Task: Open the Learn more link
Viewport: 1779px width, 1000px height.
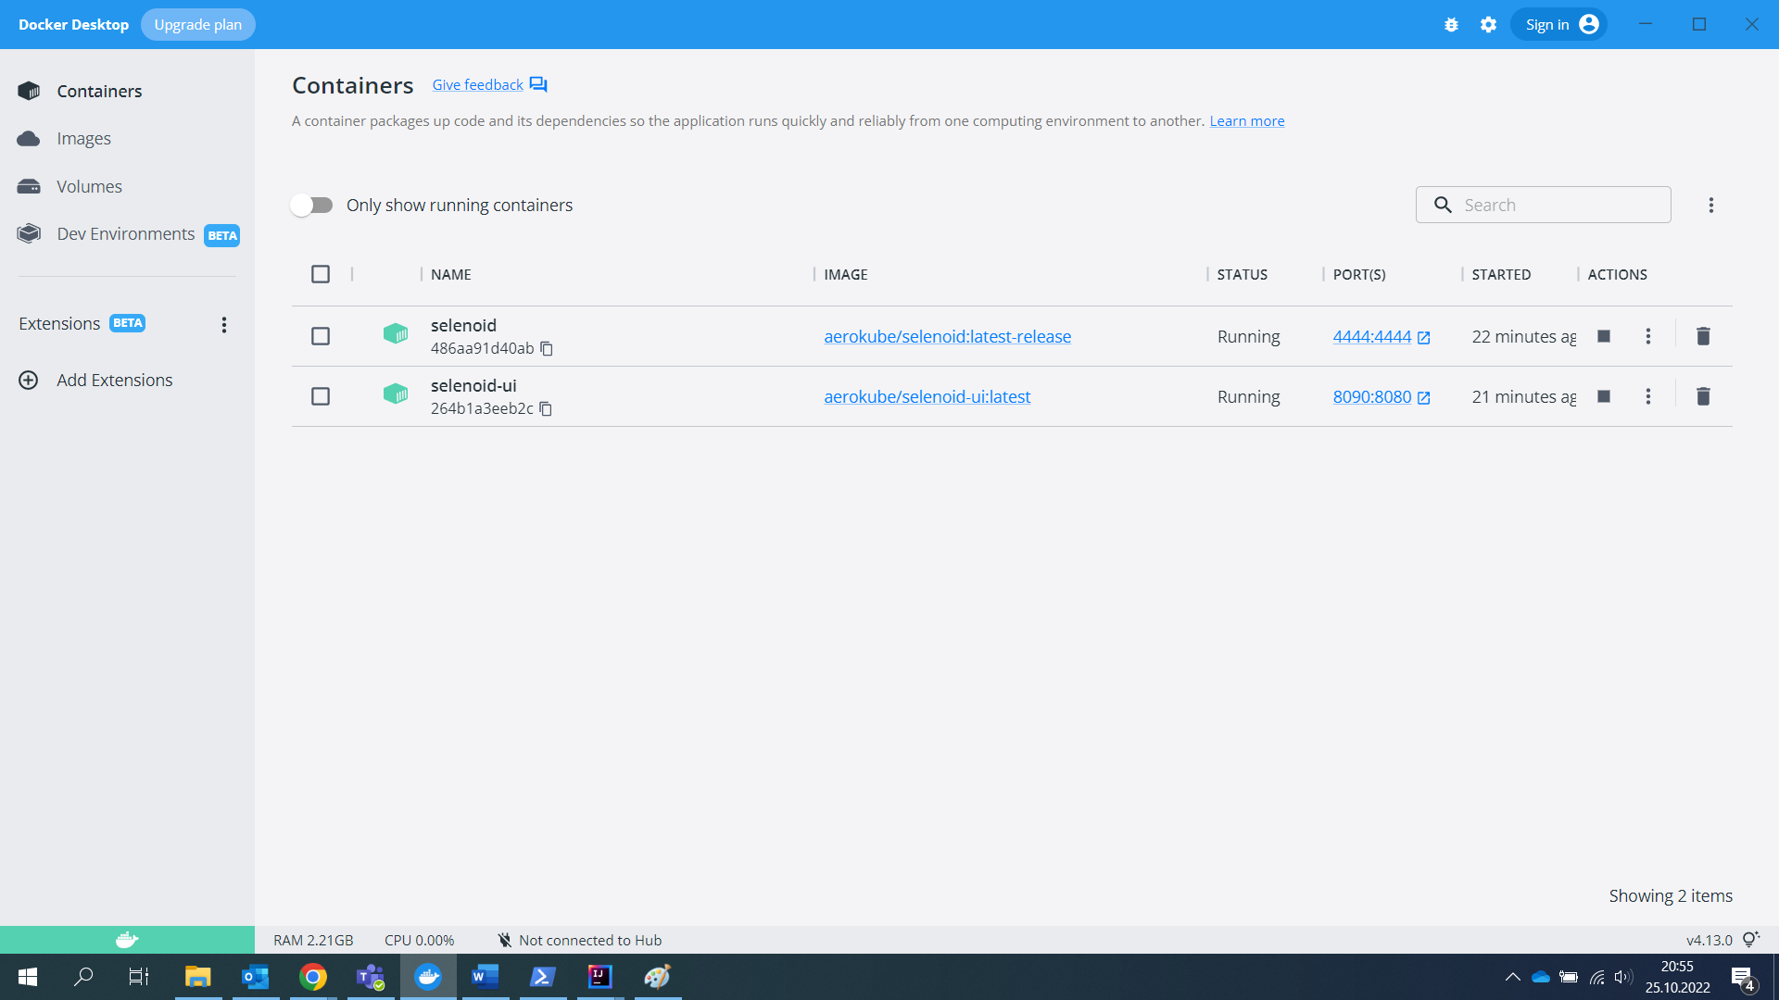Action: tap(1247, 121)
